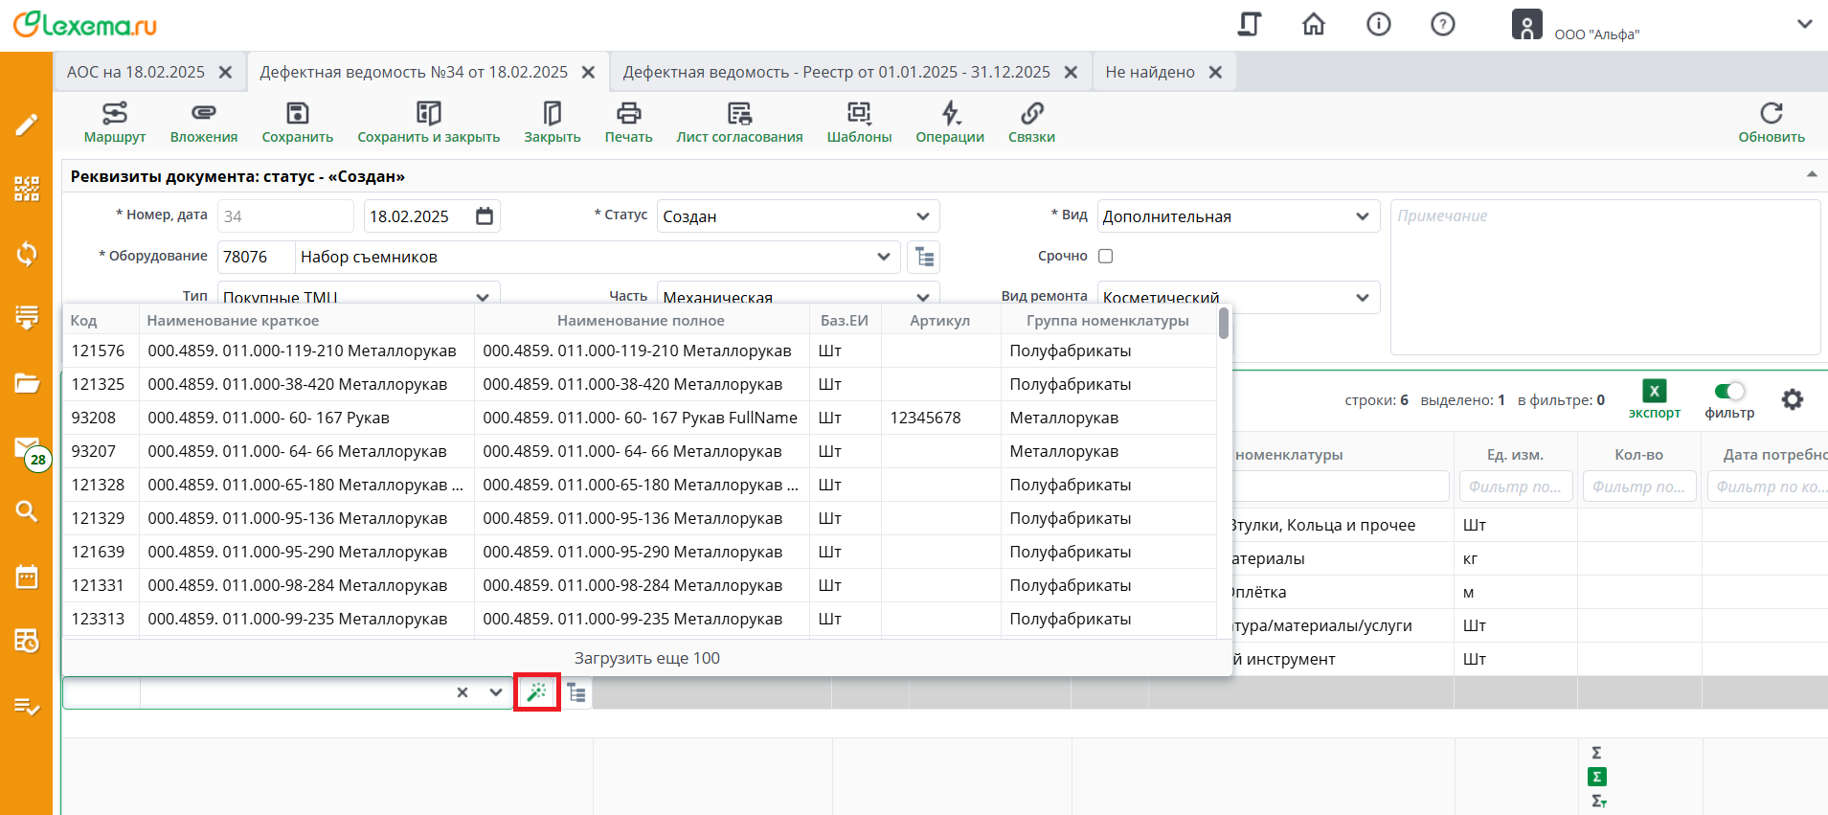This screenshot has height=815, width=1828.
Task: Check the Срочно checkbox
Action: tap(1106, 257)
